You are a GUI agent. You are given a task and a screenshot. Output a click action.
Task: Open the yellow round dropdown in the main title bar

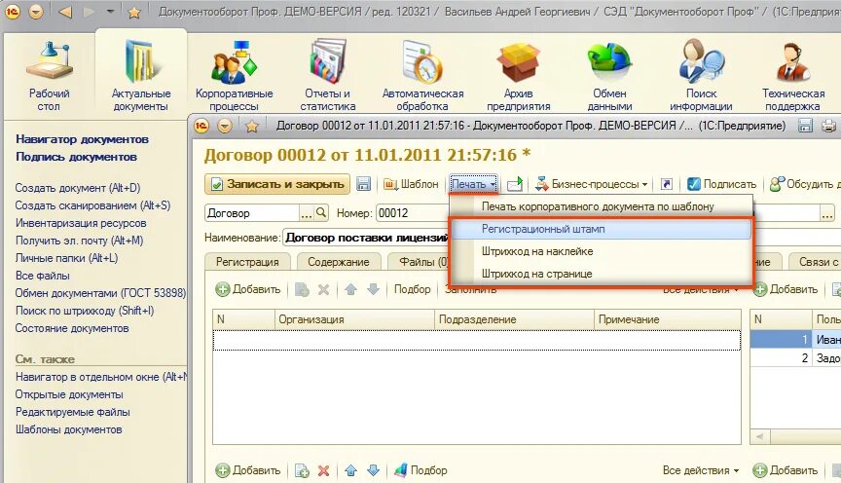click(x=36, y=12)
